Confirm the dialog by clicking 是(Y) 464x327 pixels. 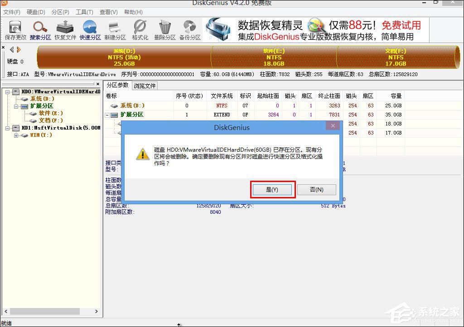[x=272, y=190]
